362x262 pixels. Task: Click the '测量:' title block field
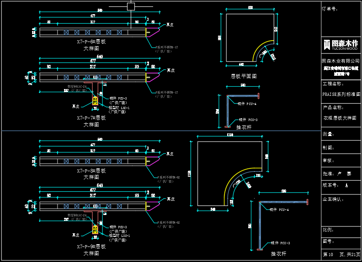[328, 134]
